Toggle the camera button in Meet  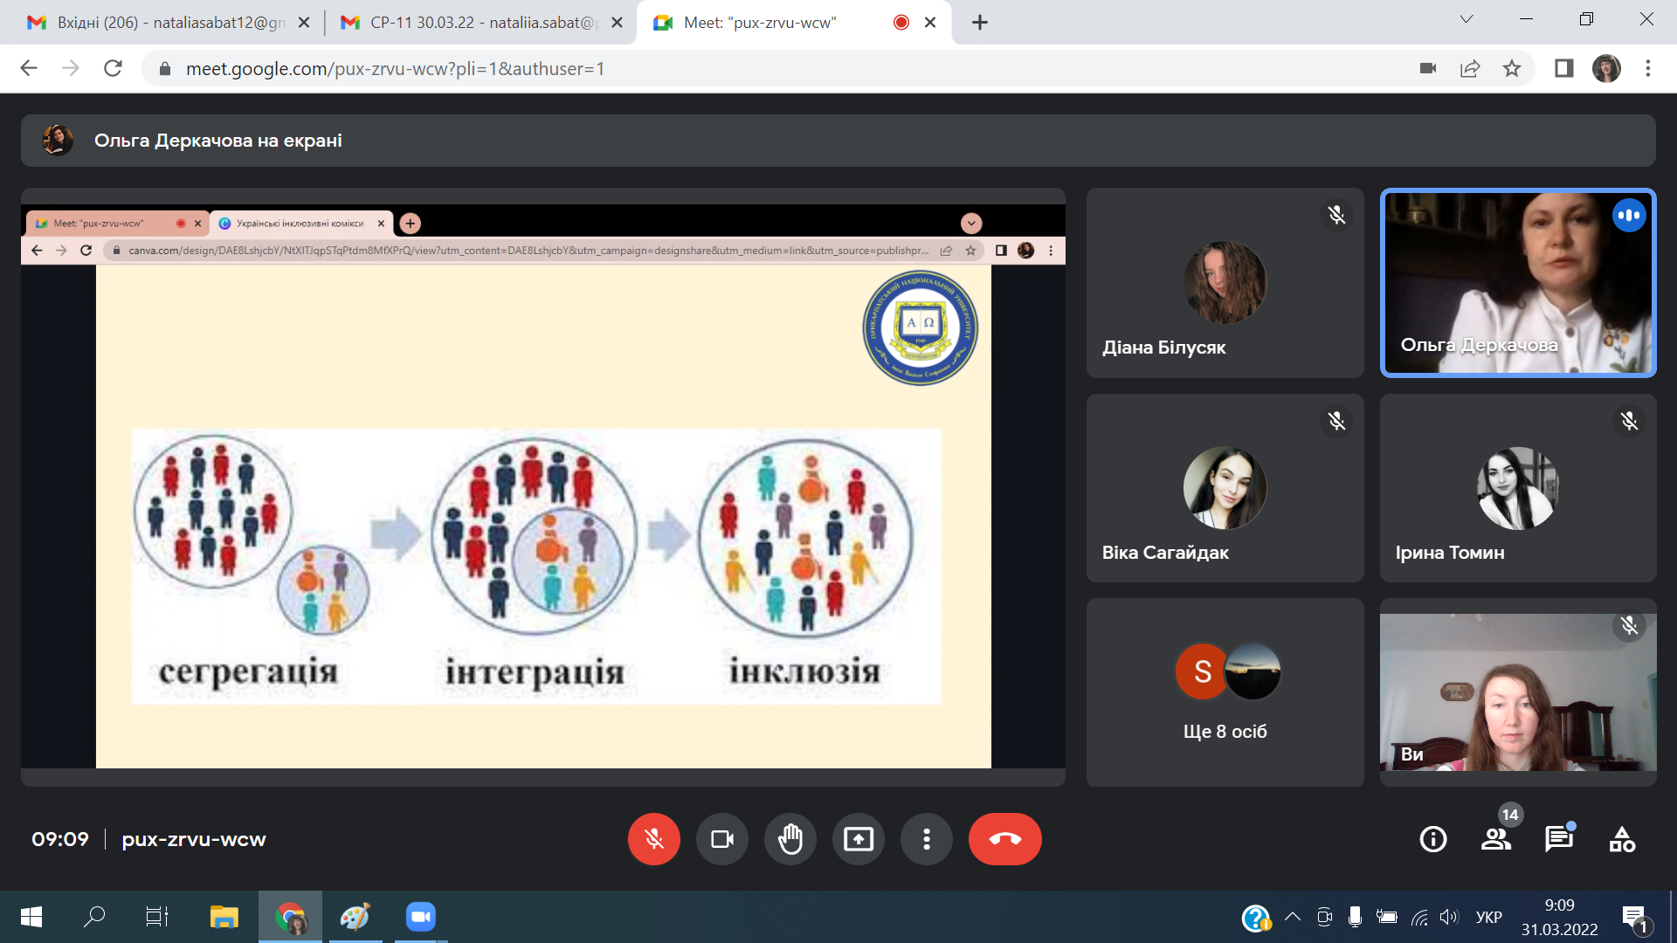click(x=722, y=839)
